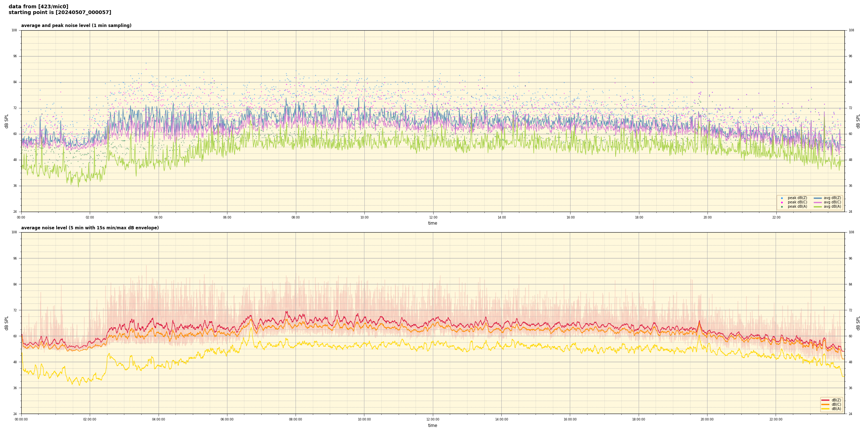865x432 pixels.
Task: Click the peak dB(Z) blue legend dot
Action: tap(782, 198)
